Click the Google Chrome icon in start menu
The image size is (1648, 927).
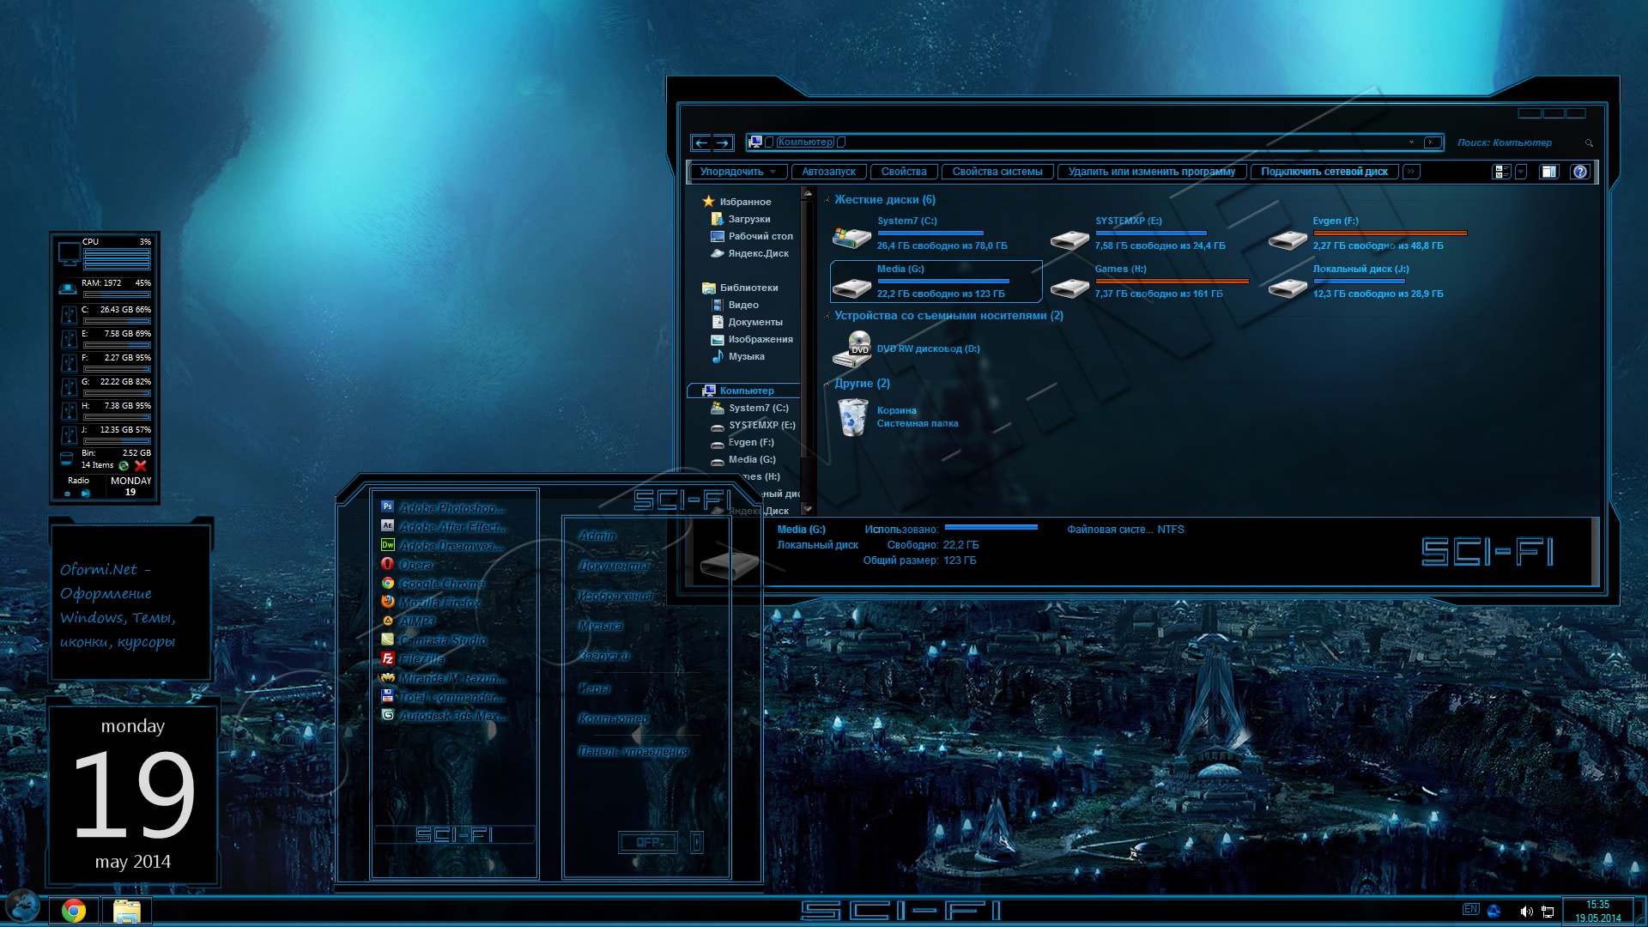click(440, 582)
